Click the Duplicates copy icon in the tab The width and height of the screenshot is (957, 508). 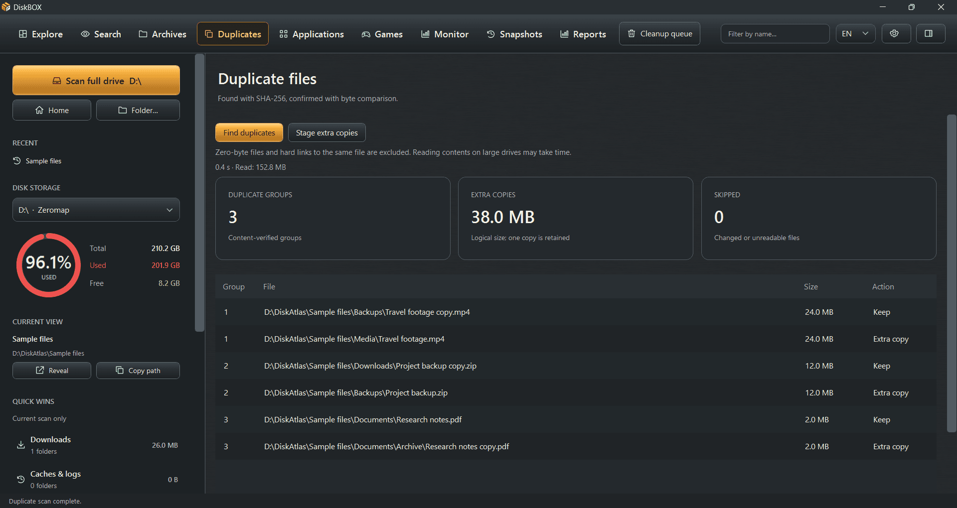209,34
